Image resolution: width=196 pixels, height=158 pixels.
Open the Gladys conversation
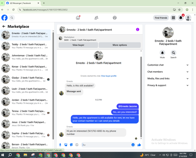25,79
